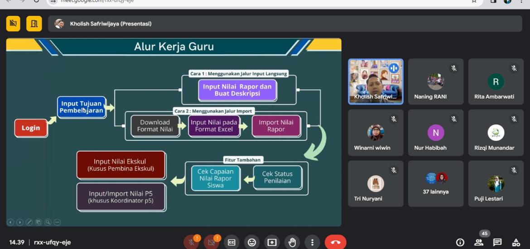This screenshot has width=530, height=249.
Task: Turn on closed captions
Action: pyautogui.click(x=231, y=242)
